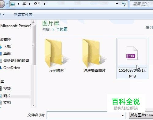The height and width of the screenshot is (120, 153).
Task: Select the 1514097040(1).png file icon
Action: [132, 53]
